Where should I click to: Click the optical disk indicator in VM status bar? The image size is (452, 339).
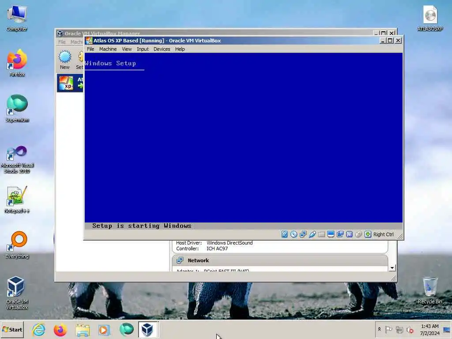point(294,234)
